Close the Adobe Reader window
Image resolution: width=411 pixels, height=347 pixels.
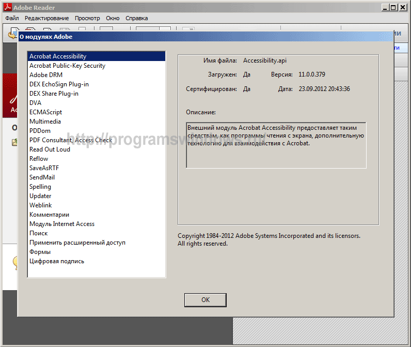pyautogui.click(x=403, y=7)
